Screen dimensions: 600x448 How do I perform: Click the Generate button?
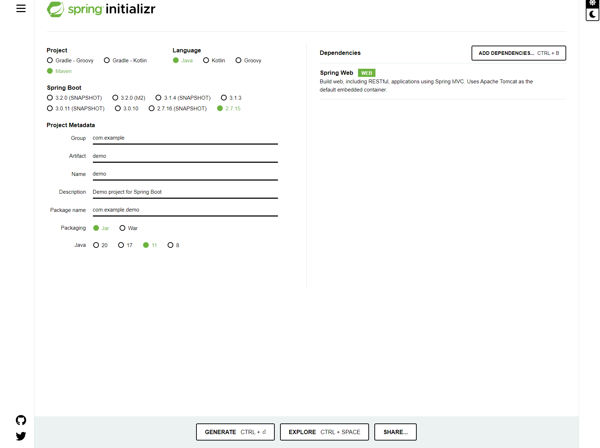pyautogui.click(x=235, y=432)
